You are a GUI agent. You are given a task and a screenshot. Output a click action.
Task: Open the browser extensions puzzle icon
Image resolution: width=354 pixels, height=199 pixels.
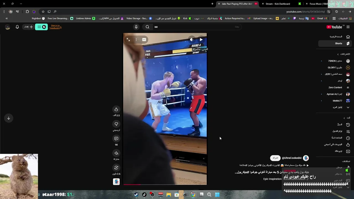click(x=27, y=12)
